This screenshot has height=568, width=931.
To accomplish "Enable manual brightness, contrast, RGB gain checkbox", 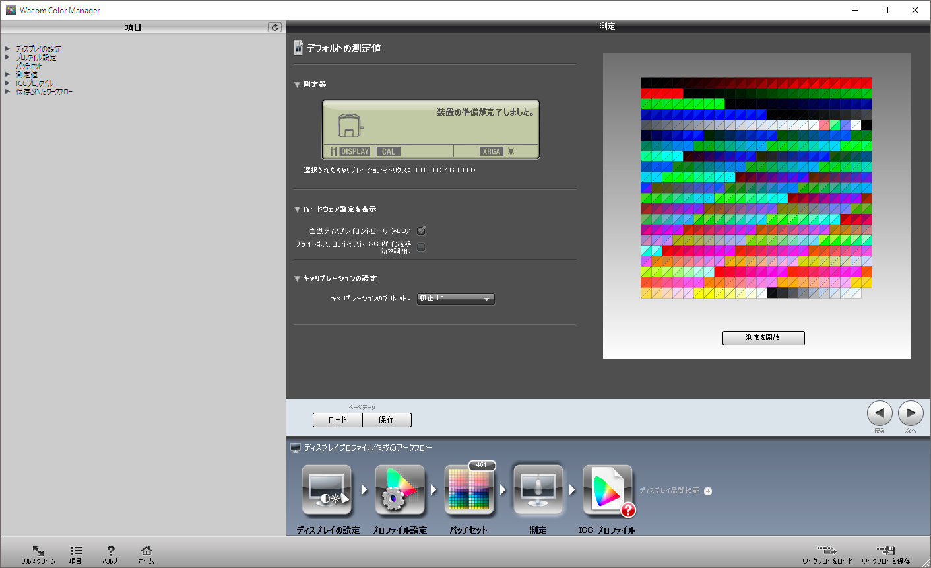I will tap(421, 247).
